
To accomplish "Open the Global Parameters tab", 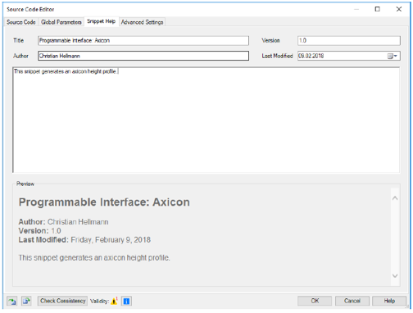I will (x=61, y=22).
